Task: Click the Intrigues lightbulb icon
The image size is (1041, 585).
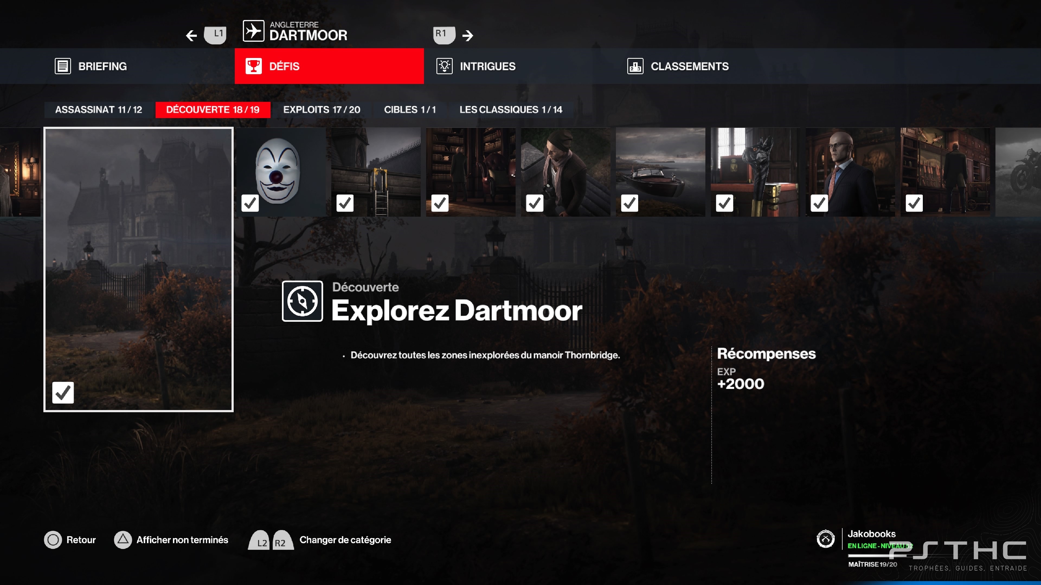Action: pyautogui.click(x=445, y=66)
